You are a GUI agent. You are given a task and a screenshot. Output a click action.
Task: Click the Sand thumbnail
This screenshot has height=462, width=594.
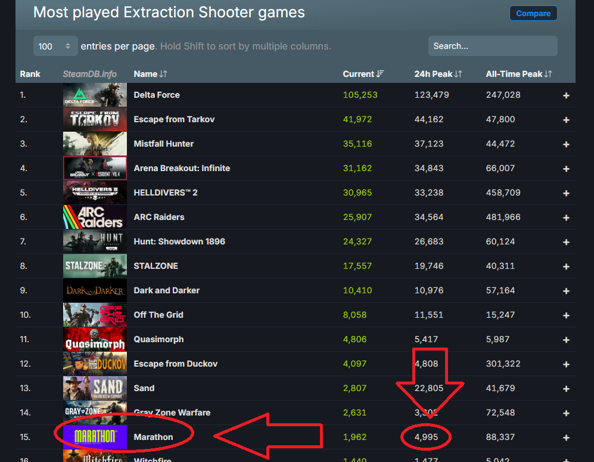coord(95,388)
